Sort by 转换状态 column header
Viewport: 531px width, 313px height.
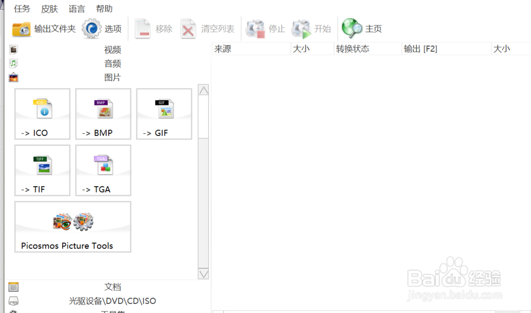click(368, 49)
